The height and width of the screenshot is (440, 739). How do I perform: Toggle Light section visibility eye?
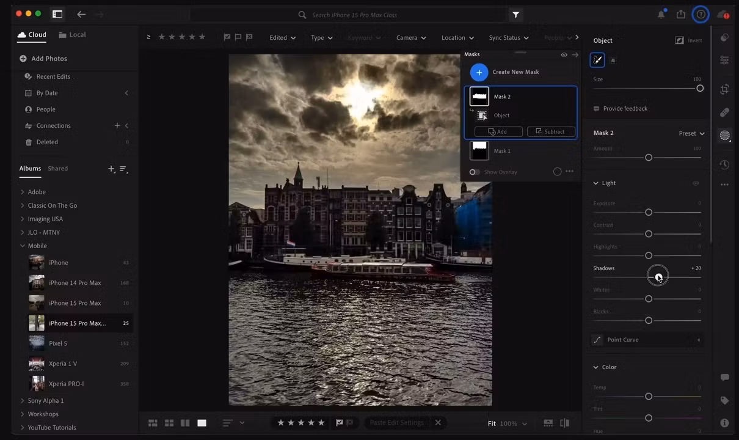pyautogui.click(x=695, y=183)
